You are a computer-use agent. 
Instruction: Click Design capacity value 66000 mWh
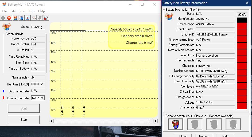pyautogui.click(x=215, y=71)
